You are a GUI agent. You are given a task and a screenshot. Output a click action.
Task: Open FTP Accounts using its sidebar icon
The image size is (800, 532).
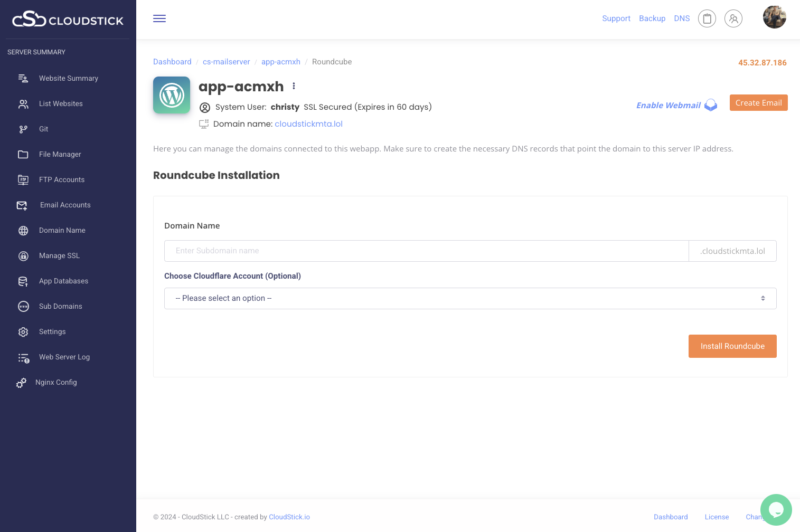[23, 179]
